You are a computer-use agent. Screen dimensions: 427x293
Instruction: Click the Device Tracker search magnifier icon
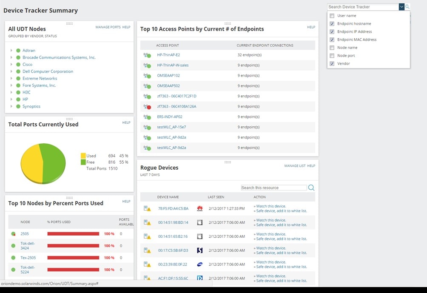407,6
